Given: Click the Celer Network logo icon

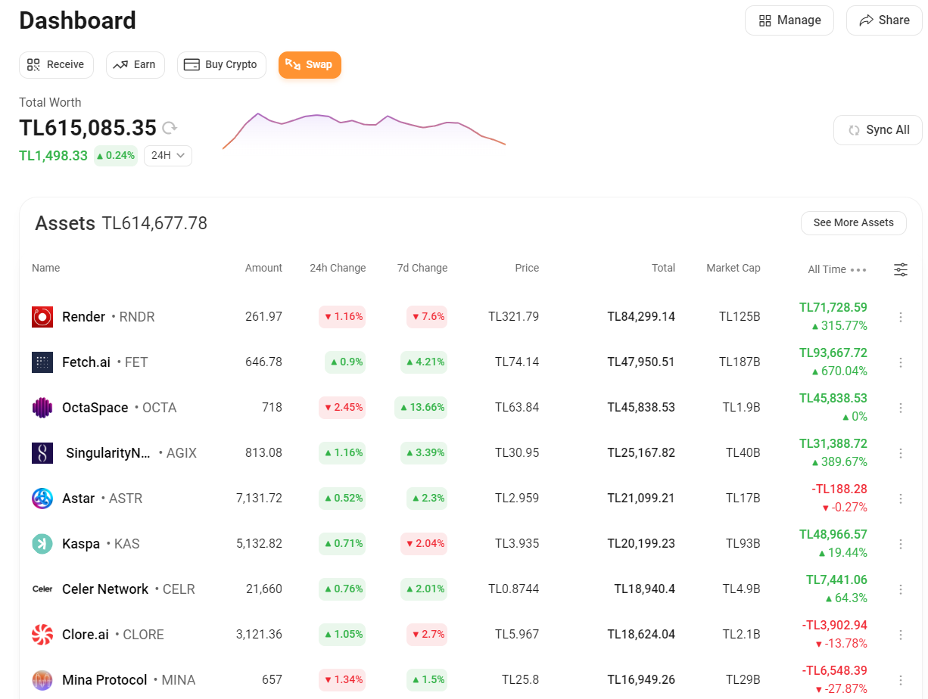Looking at the screenshot, I should click(42, 589).
